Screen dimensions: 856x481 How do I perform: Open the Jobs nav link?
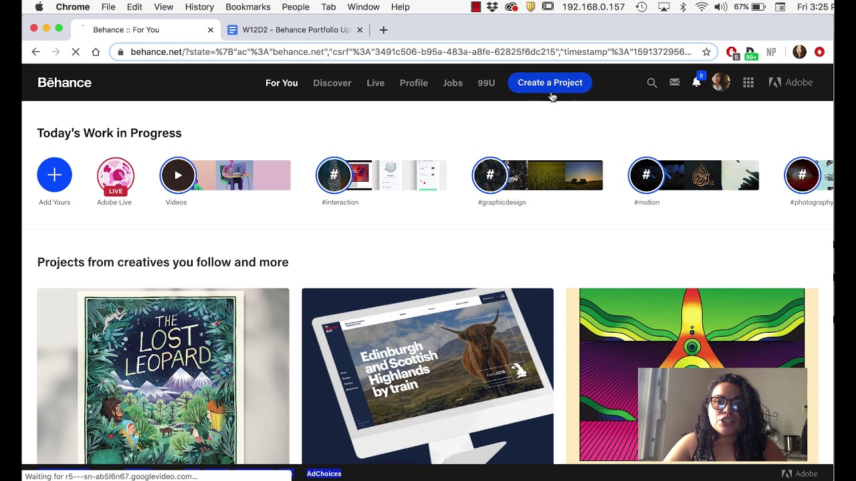point(453,83)
